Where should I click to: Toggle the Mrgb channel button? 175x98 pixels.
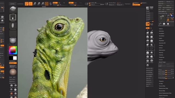coord(55,3)
